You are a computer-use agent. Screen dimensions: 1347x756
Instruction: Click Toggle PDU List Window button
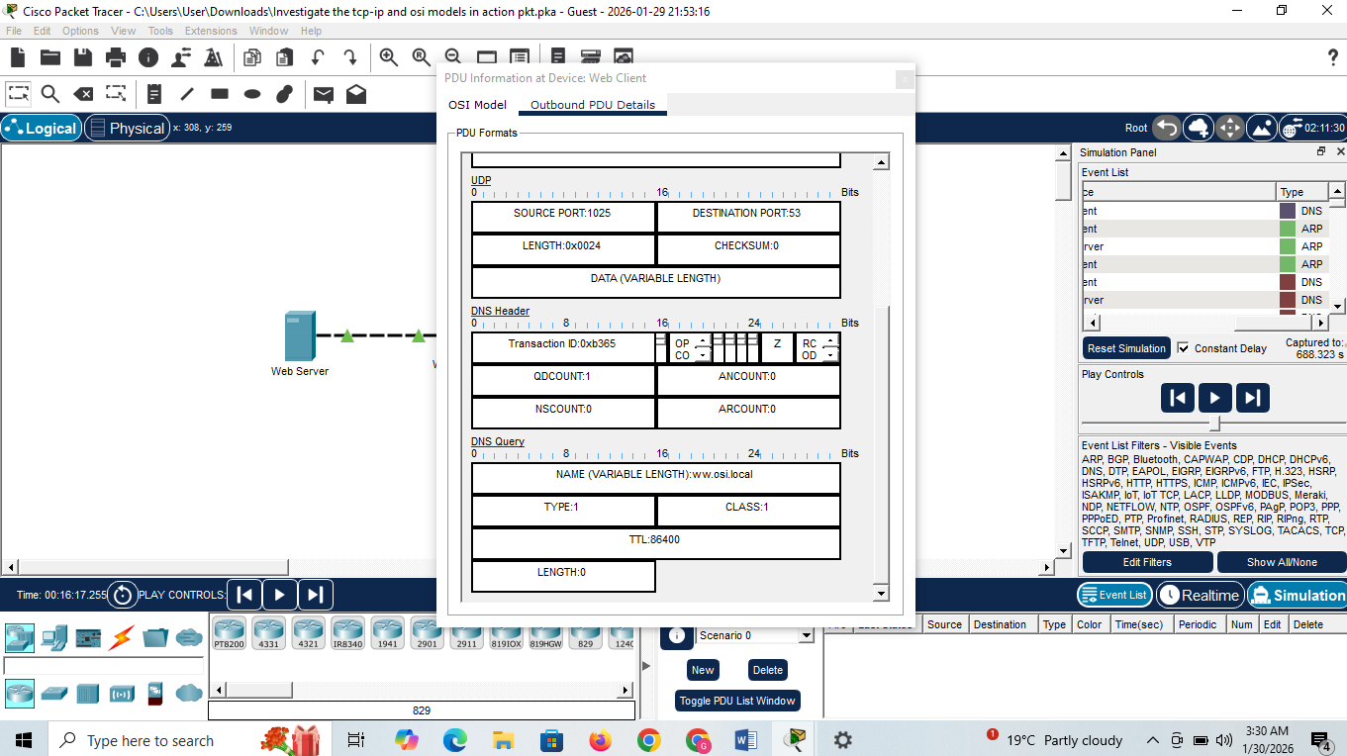pyautogui.click(x=737, y=701)
